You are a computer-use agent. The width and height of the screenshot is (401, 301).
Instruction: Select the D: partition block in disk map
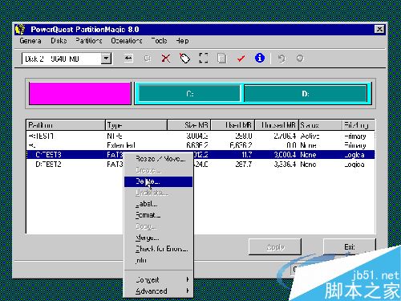tap(306, 94)
